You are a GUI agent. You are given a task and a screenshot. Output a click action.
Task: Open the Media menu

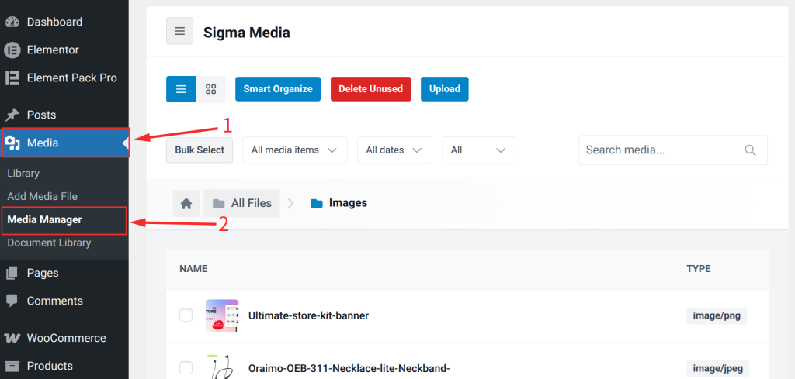pos(64,143)
